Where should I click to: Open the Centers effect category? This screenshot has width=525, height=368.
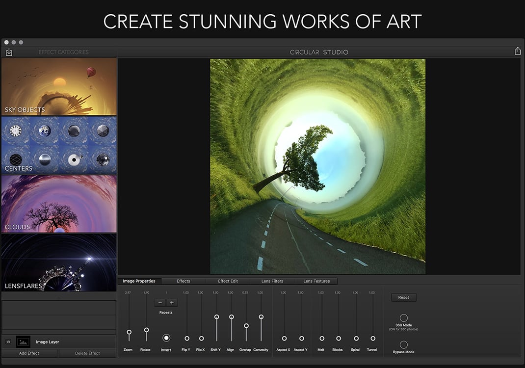(59, 145)
